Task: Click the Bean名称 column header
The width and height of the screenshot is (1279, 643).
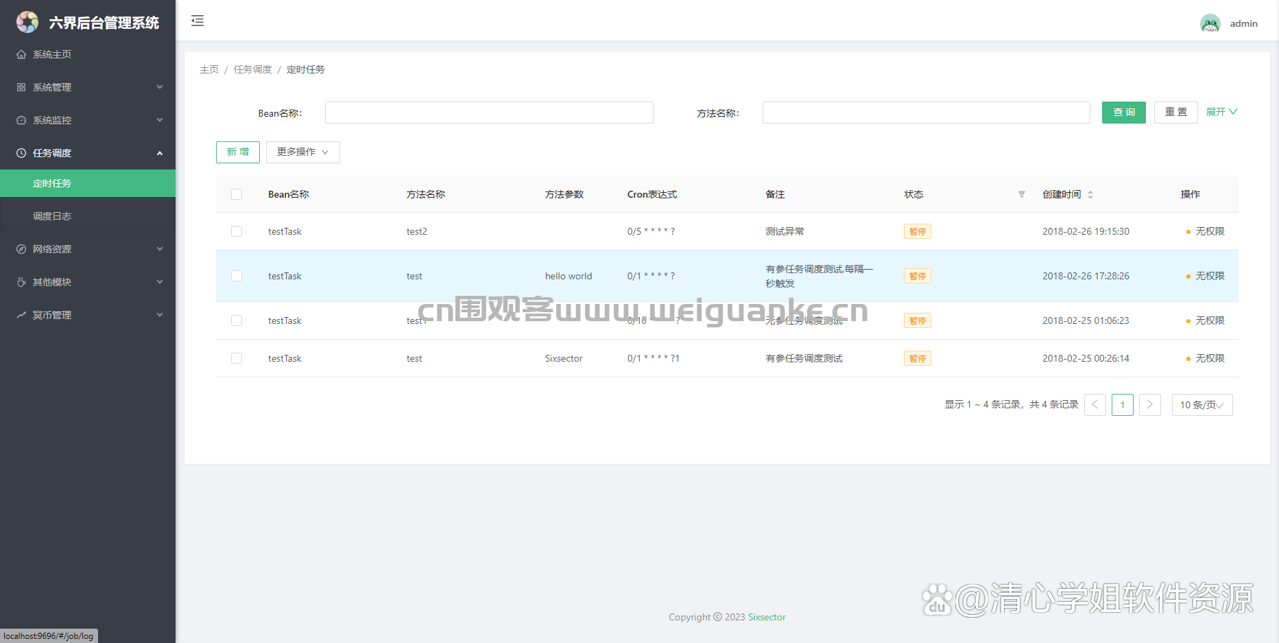Action: [289, 194]
